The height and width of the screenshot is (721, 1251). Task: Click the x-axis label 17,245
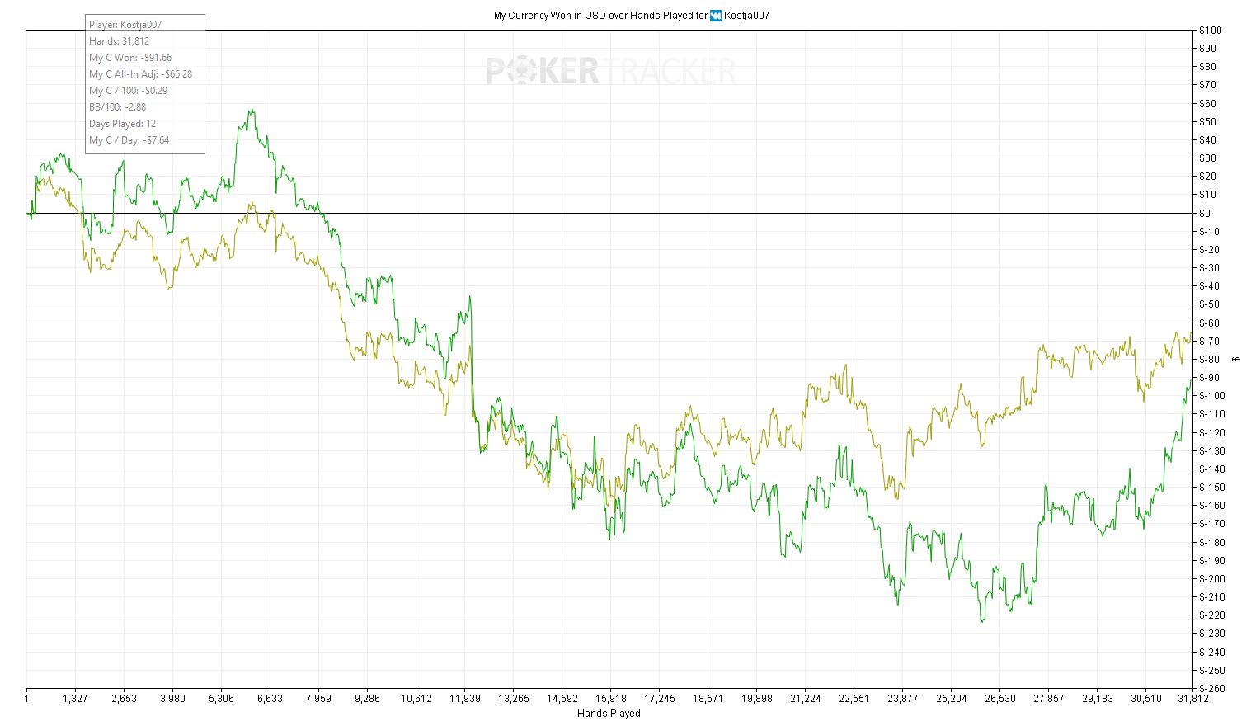(659, 699)
